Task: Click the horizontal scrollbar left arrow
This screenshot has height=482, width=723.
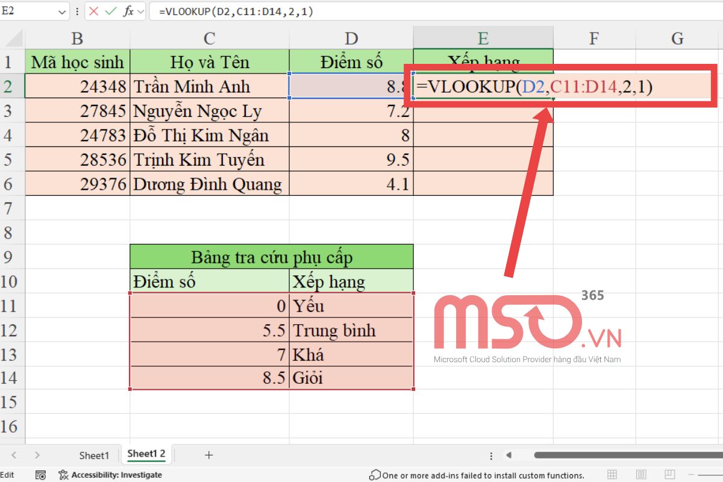Action: click(509, 455)
